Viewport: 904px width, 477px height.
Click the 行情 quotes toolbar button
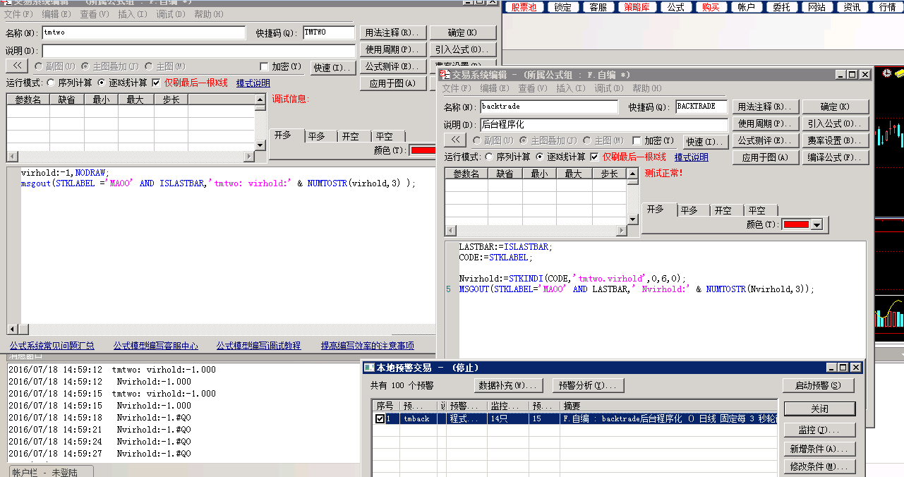click(x=887, y=7)
